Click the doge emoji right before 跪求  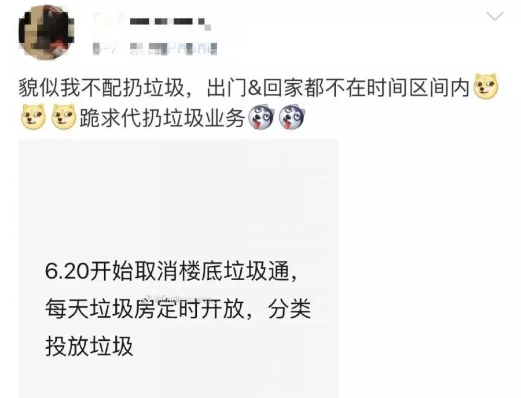[x=64, y=117]
